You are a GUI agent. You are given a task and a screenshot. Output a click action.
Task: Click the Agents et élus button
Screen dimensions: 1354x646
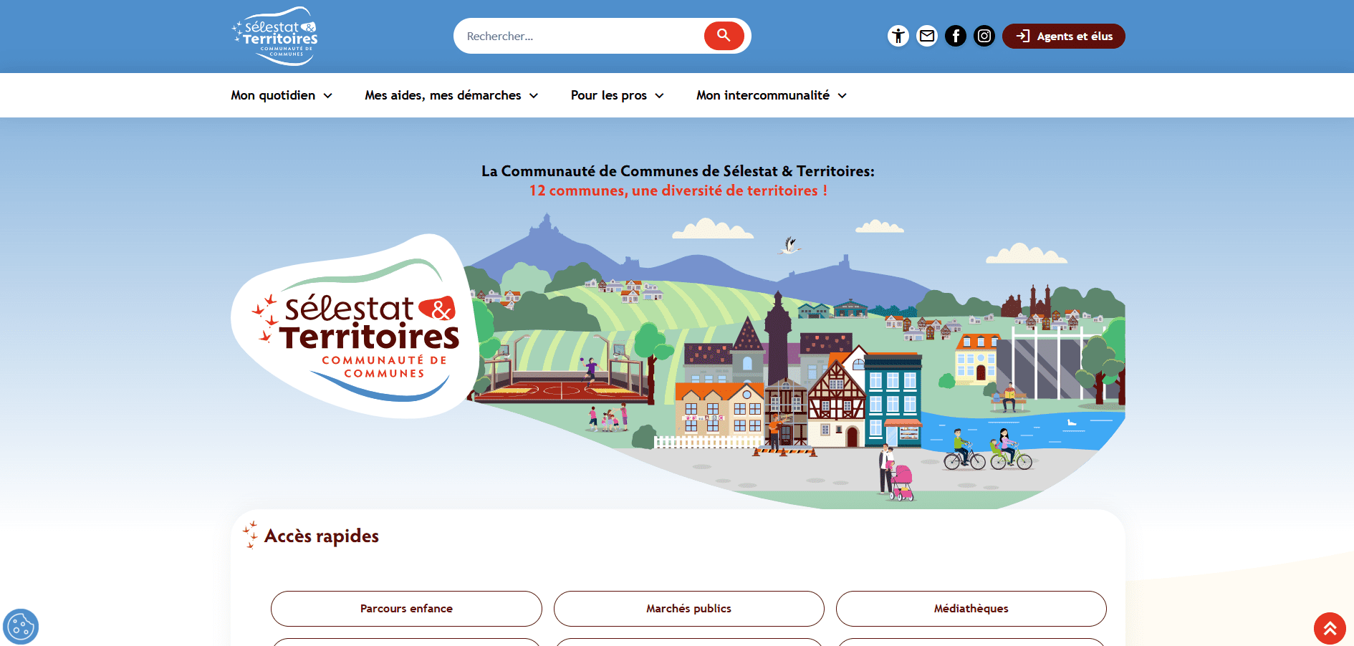click(1063, 36)
